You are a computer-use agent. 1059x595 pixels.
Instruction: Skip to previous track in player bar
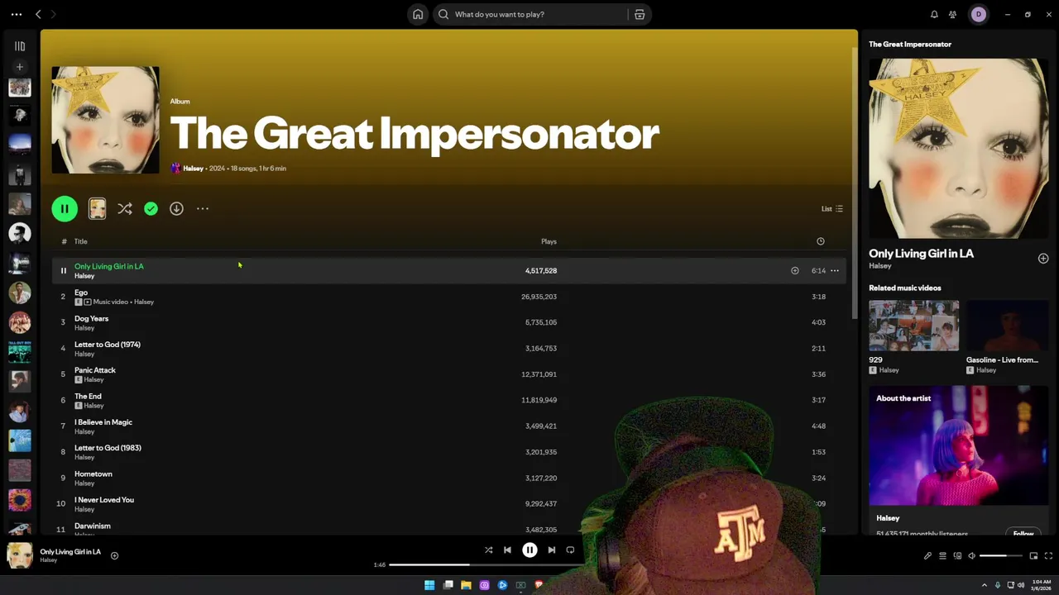tap(507, 550)
